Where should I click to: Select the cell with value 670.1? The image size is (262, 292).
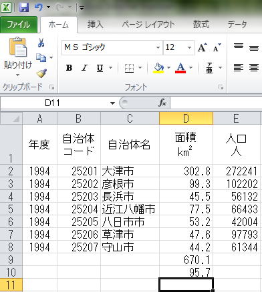pyautogui.click(x=186, y=259)
